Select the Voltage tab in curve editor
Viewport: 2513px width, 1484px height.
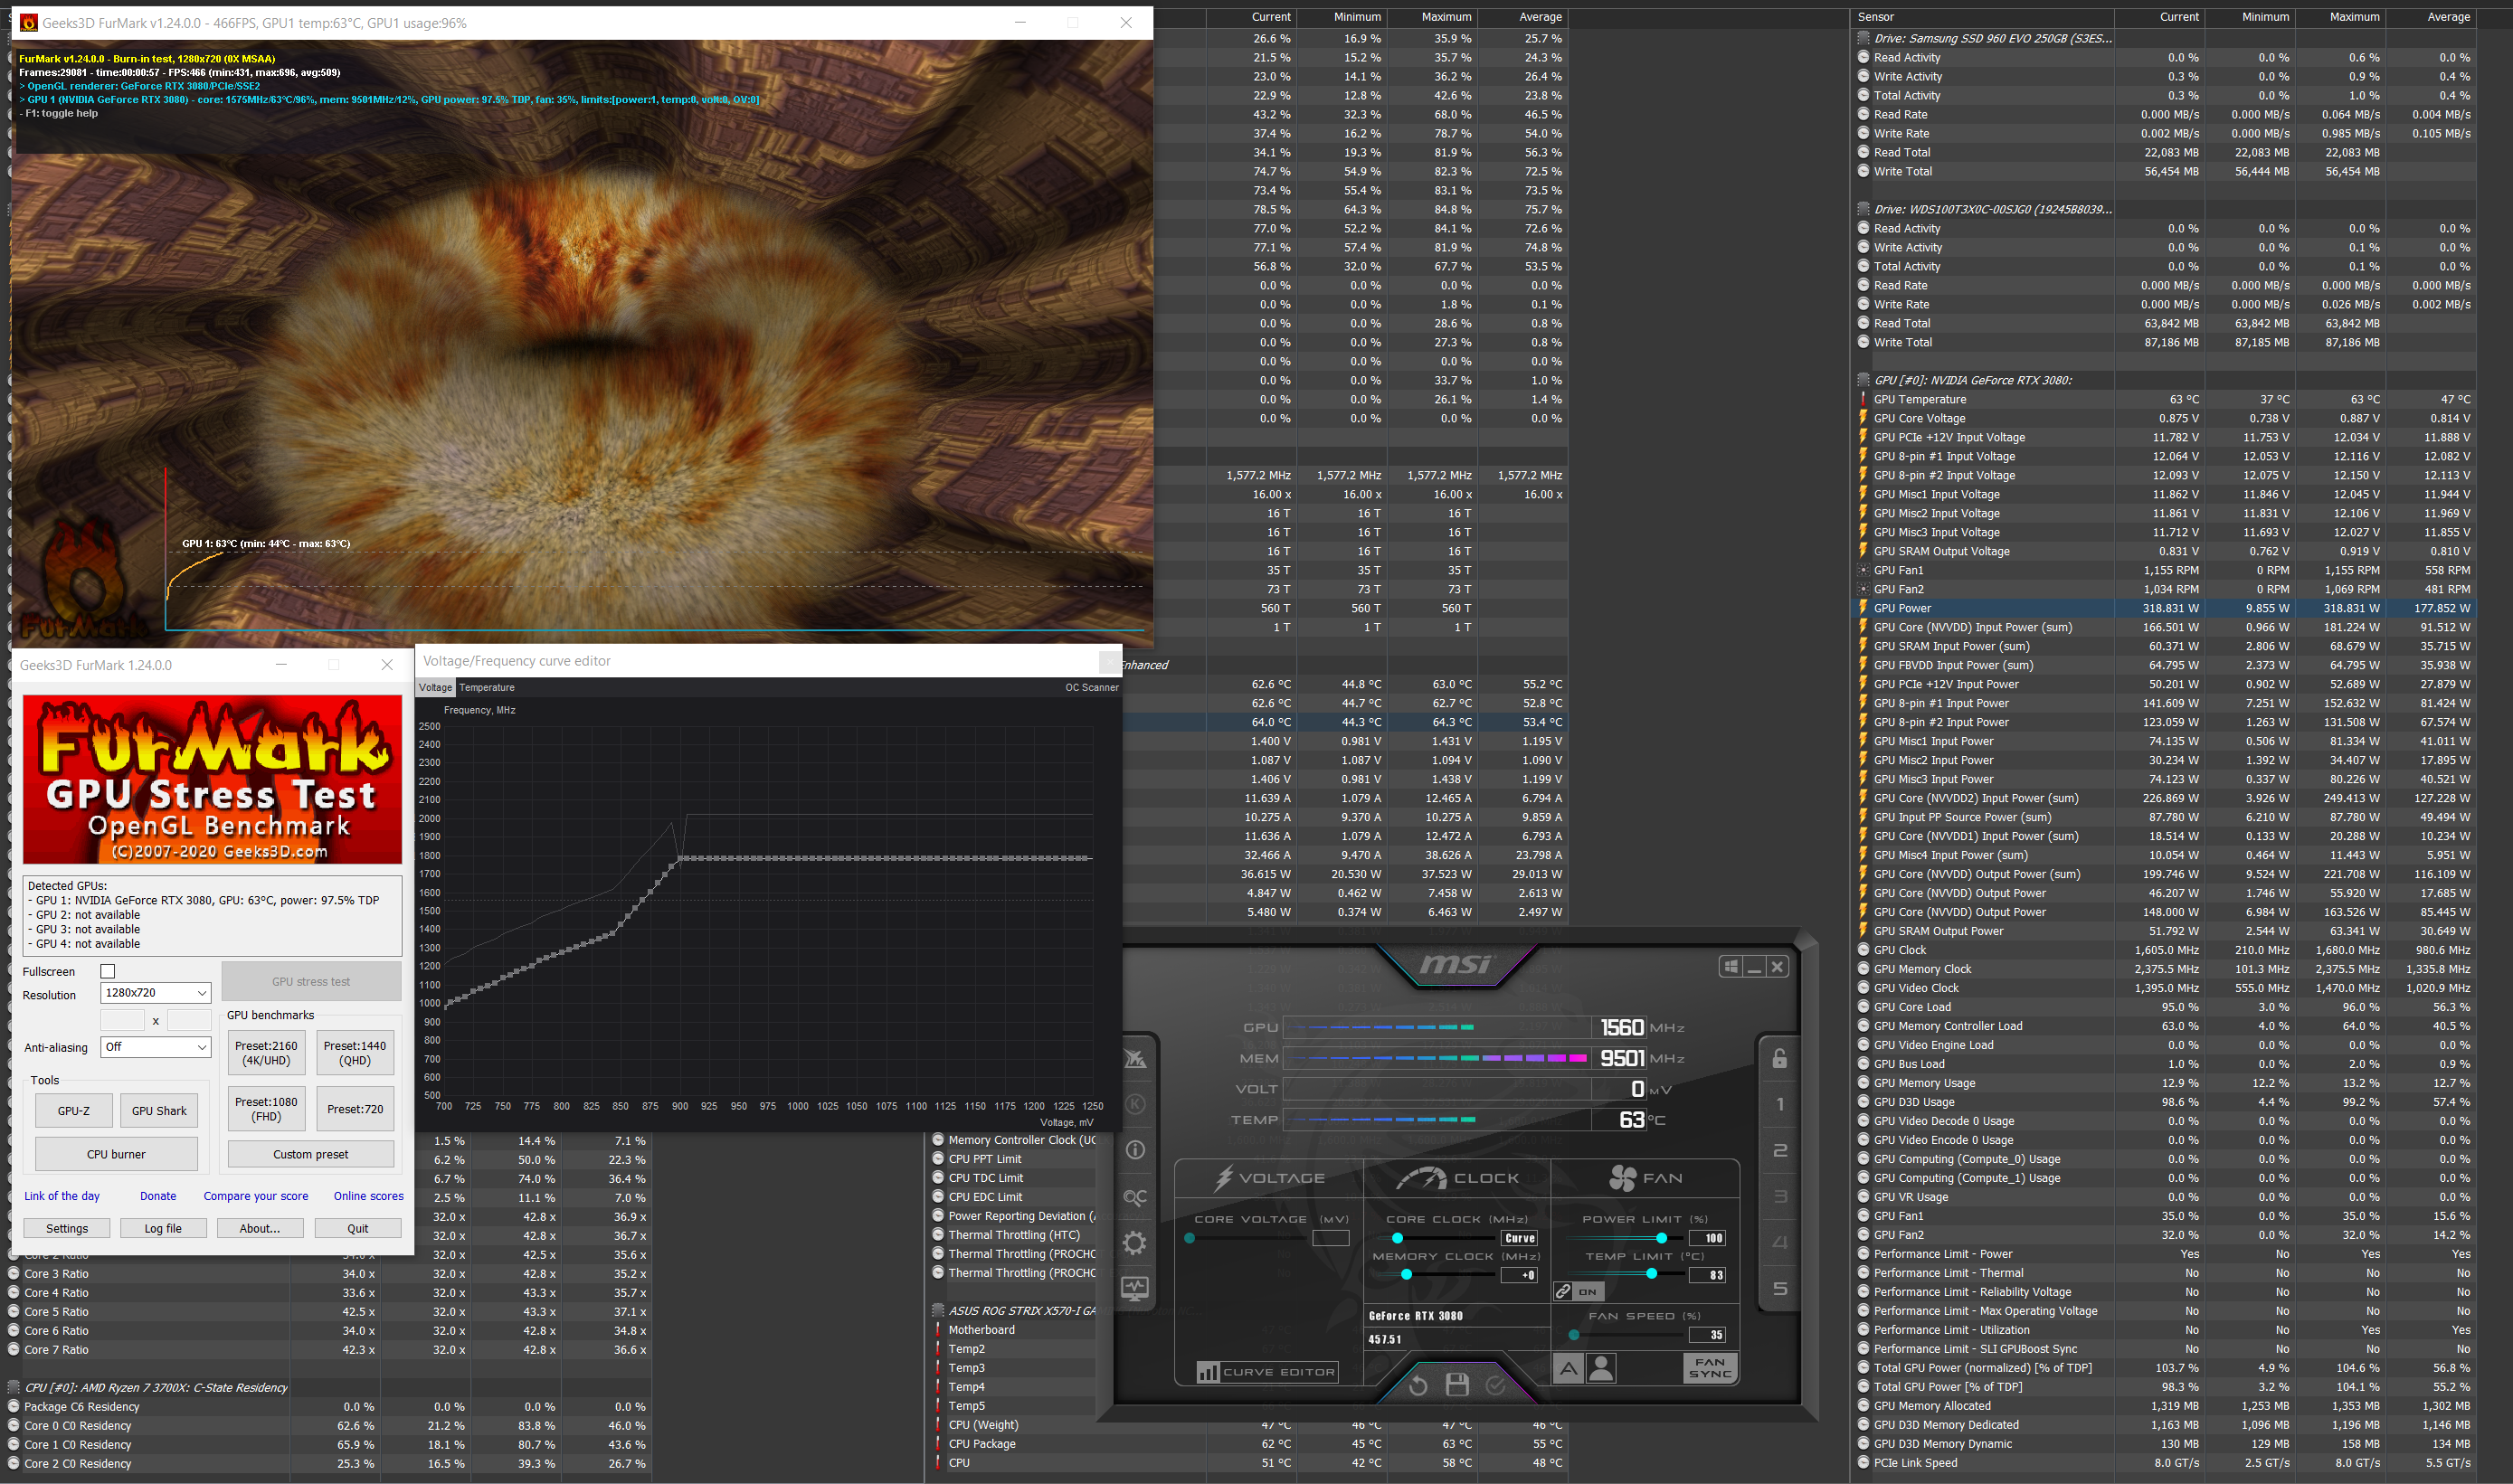tap(435, 687)
